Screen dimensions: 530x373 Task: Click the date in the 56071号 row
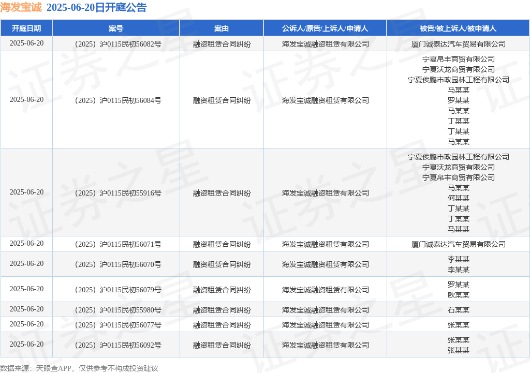pyautogui.click(x=26, y=243)
